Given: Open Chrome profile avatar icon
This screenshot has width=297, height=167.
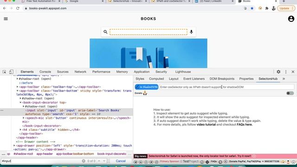Looking at the screenshot, I should (x=273, y=8).
